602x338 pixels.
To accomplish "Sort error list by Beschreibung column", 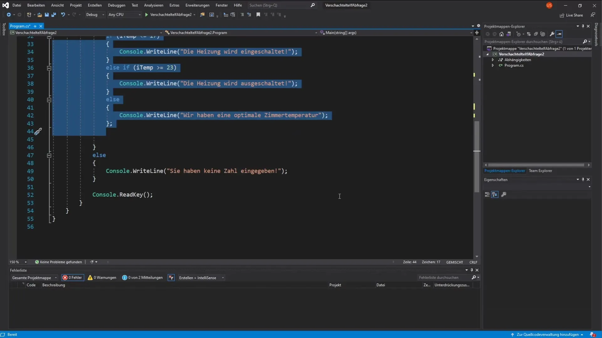I will (54, 285).
